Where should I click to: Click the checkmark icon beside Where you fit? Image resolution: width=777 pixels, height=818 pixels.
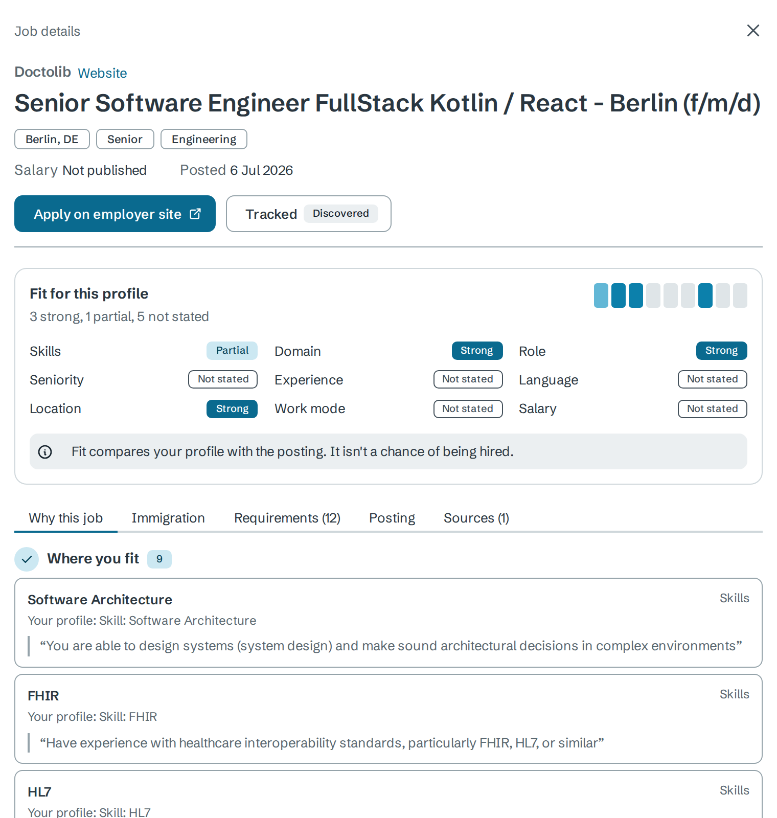[27, 559]
